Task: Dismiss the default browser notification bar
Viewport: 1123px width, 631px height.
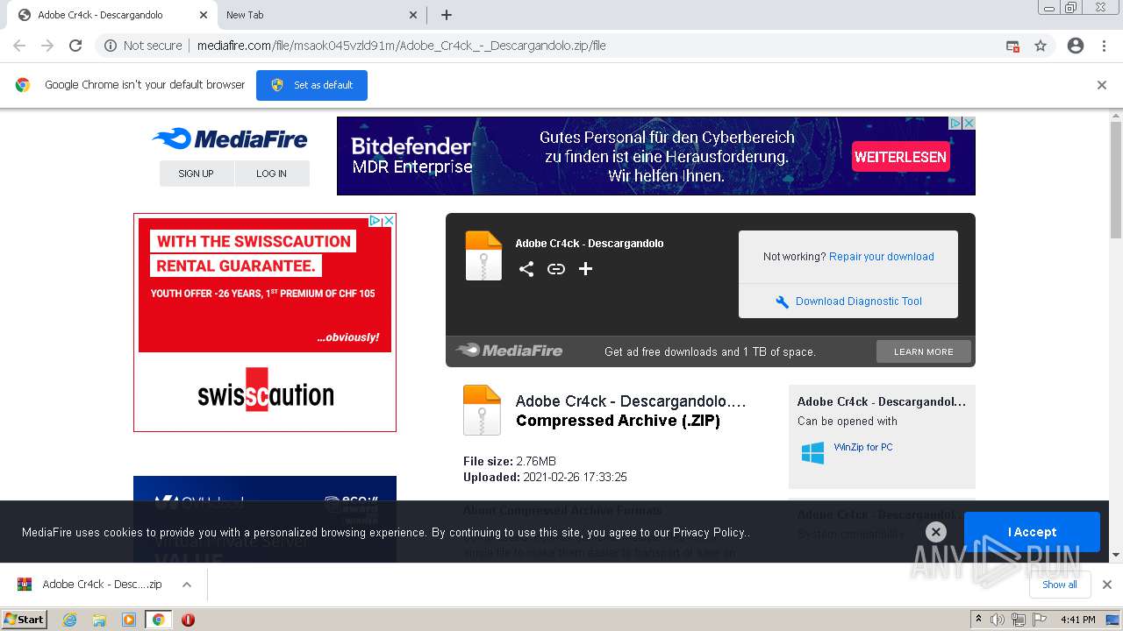Action: tap(1102, 85)
